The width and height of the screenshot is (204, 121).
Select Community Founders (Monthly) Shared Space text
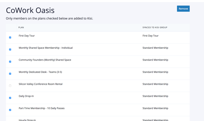click(x=45, y=60)
